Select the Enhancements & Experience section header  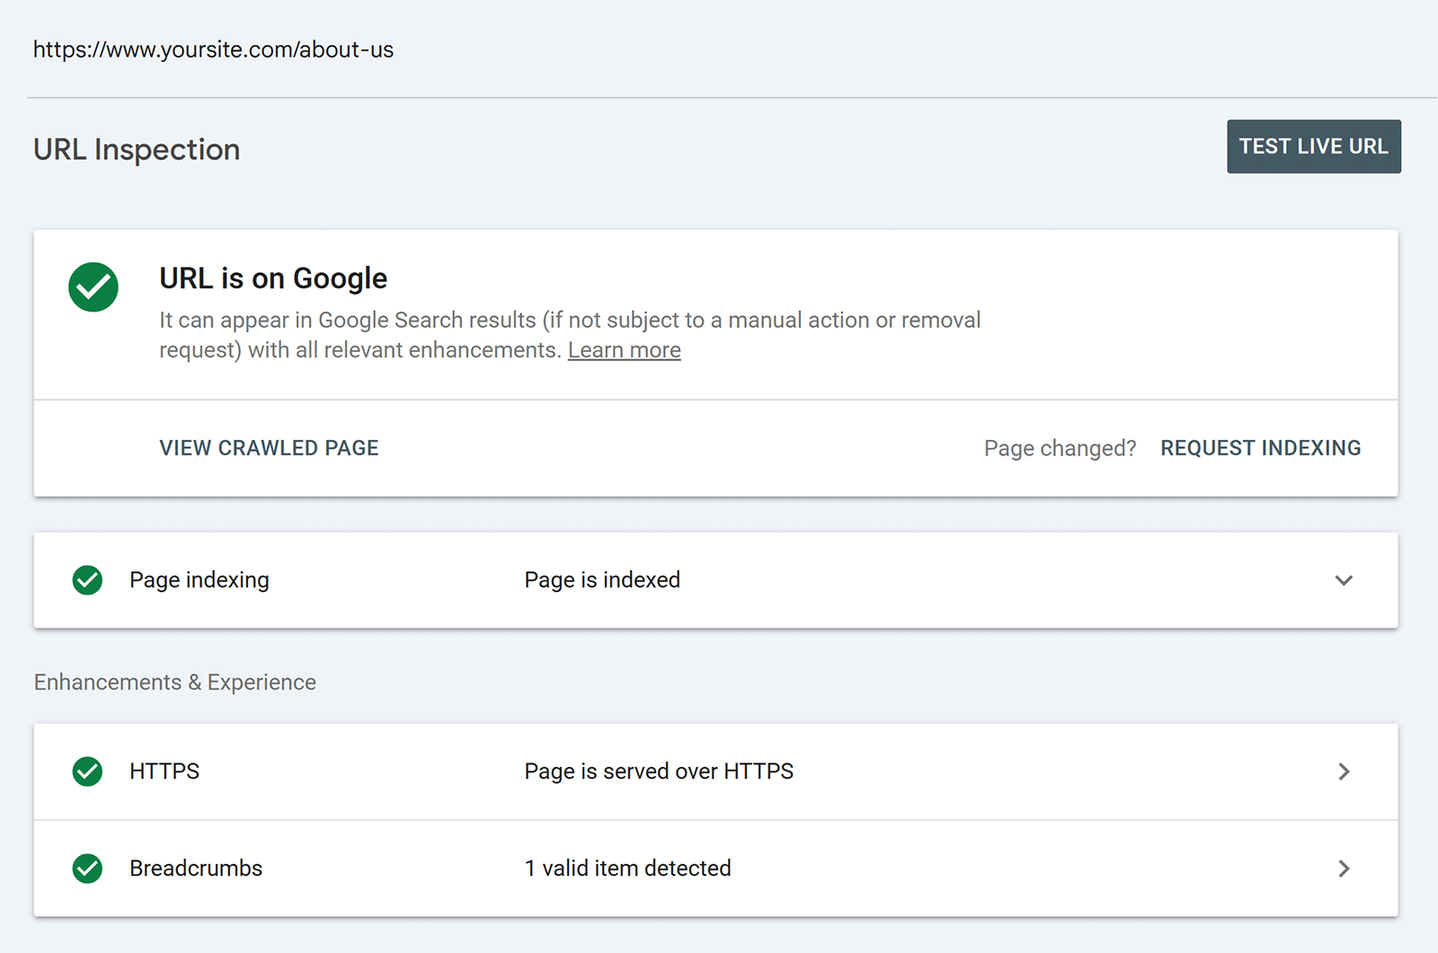click(x=174, y=682)
